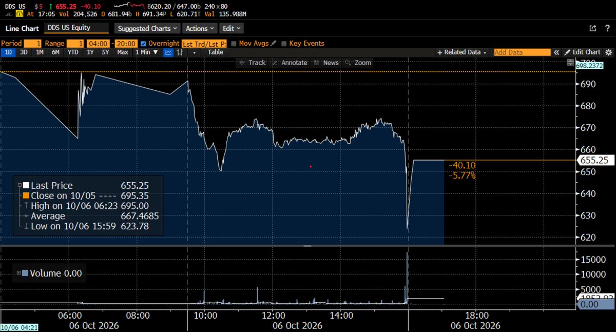
Task: Select the 1Y range tab
Action: tap(90, 52)
